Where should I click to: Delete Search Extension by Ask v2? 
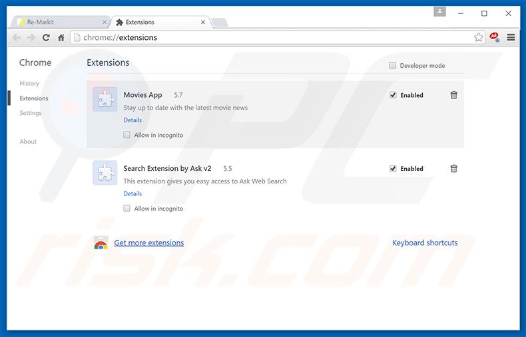click(453, 169)
